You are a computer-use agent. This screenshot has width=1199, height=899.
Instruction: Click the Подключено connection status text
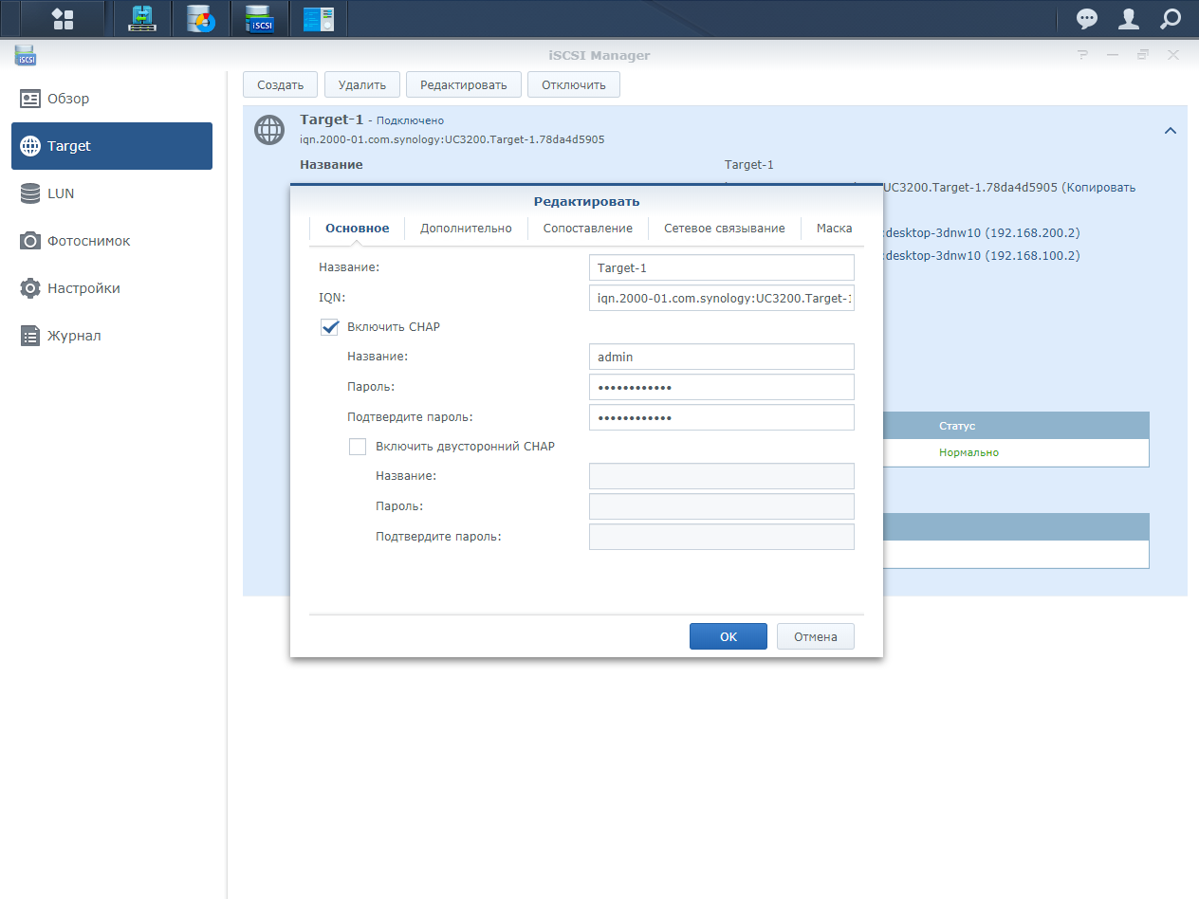[x=410, y=120]
